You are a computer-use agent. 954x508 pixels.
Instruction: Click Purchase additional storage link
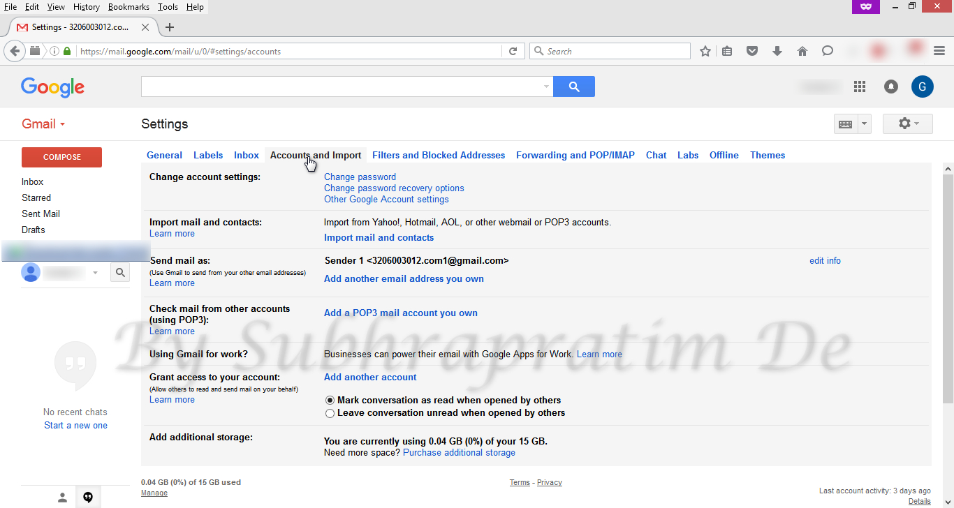coord(459,453)
